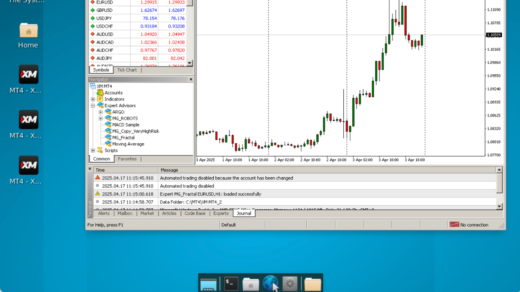Image resolution: width=520 pixels, height=292 pixels.
Task: Click the Scripts icon in Navigator
Action: (x=100, y=150)
